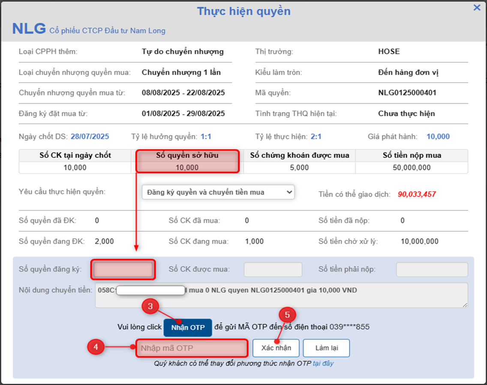Click the 'Thực hiện quyền' dialog title

tap(244, 11)
